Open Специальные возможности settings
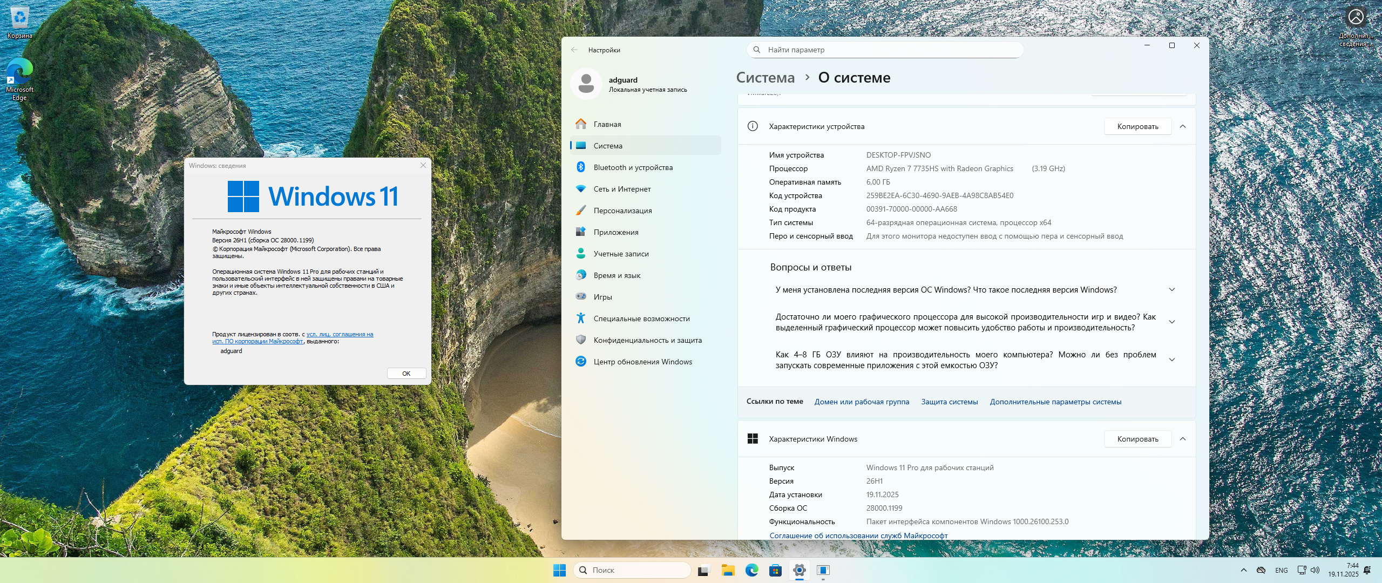This screenshot has height=583, width=1382. [641, 318]
